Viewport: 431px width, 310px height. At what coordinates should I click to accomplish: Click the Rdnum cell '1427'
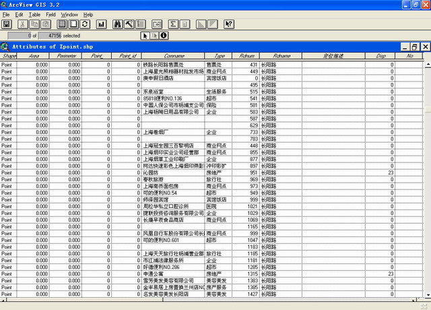coord(246,294)
